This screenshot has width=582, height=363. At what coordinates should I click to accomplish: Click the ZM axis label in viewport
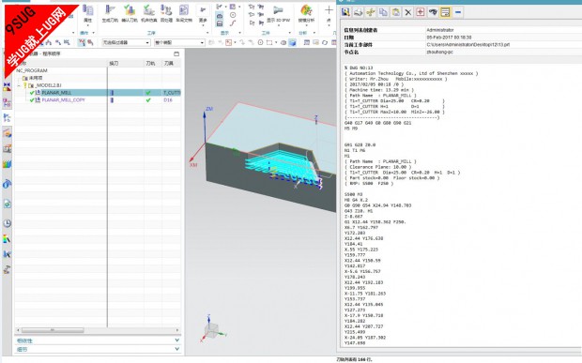(209, 109)
